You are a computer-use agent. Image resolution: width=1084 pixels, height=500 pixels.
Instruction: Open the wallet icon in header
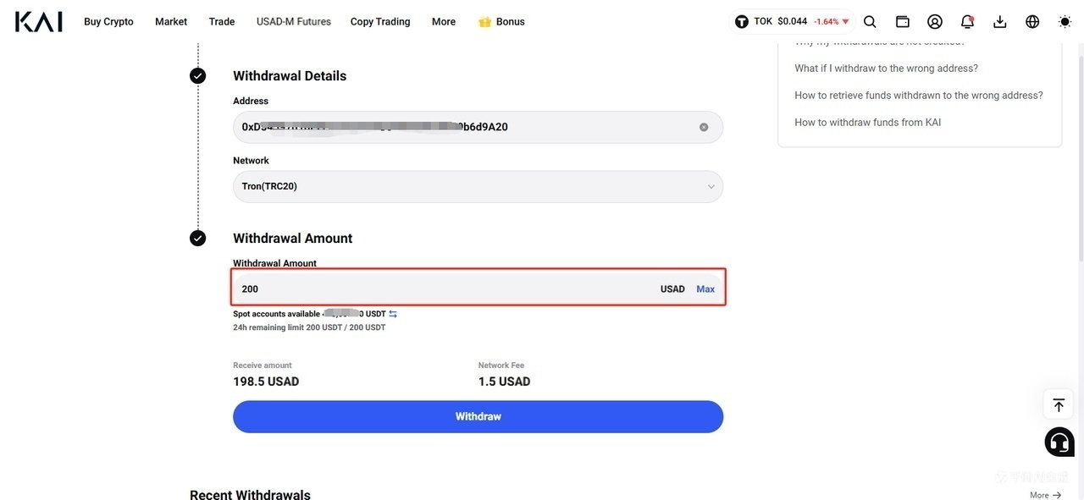point(903,22)
